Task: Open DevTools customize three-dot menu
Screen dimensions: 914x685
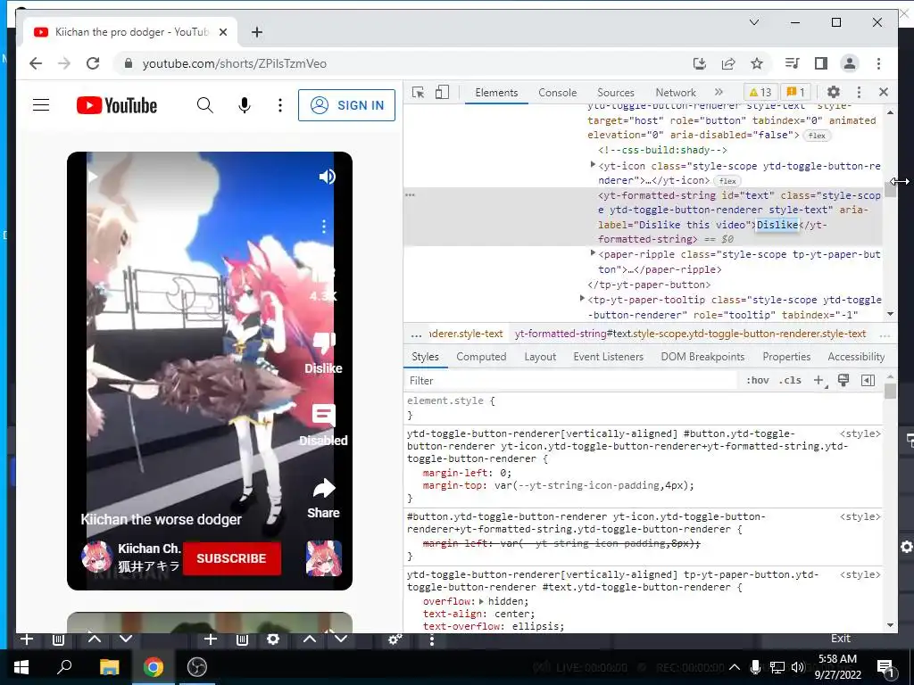Action: pyautogui.click(x=859, y=92)
